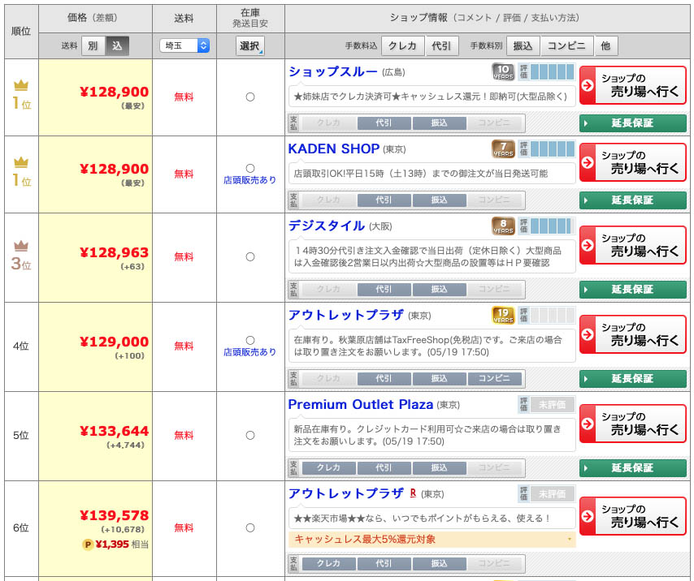This screenshot has height=581, width=694.
Task: Go to KADEN SHOP's 売り場 via red button
Action: pyautogui.click(x=632, y=162)
